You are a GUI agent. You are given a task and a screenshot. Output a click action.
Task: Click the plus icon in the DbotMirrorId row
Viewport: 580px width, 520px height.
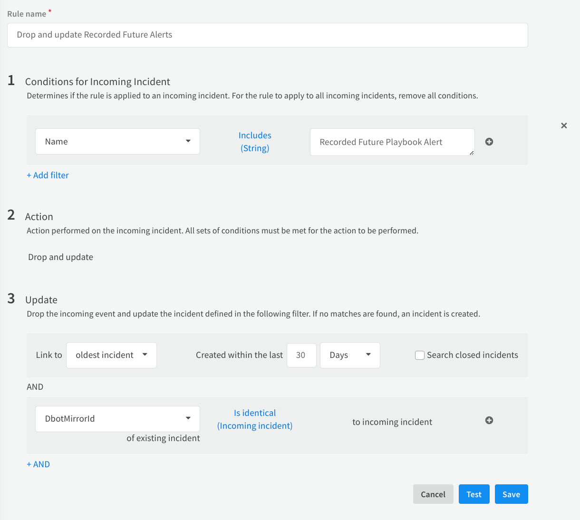pyautogui.click(x=489, y=420)
